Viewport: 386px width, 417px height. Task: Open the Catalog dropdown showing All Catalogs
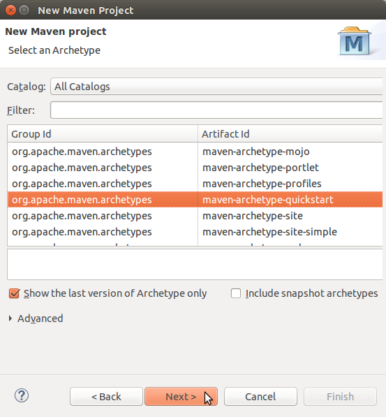(x=216, y=87)
